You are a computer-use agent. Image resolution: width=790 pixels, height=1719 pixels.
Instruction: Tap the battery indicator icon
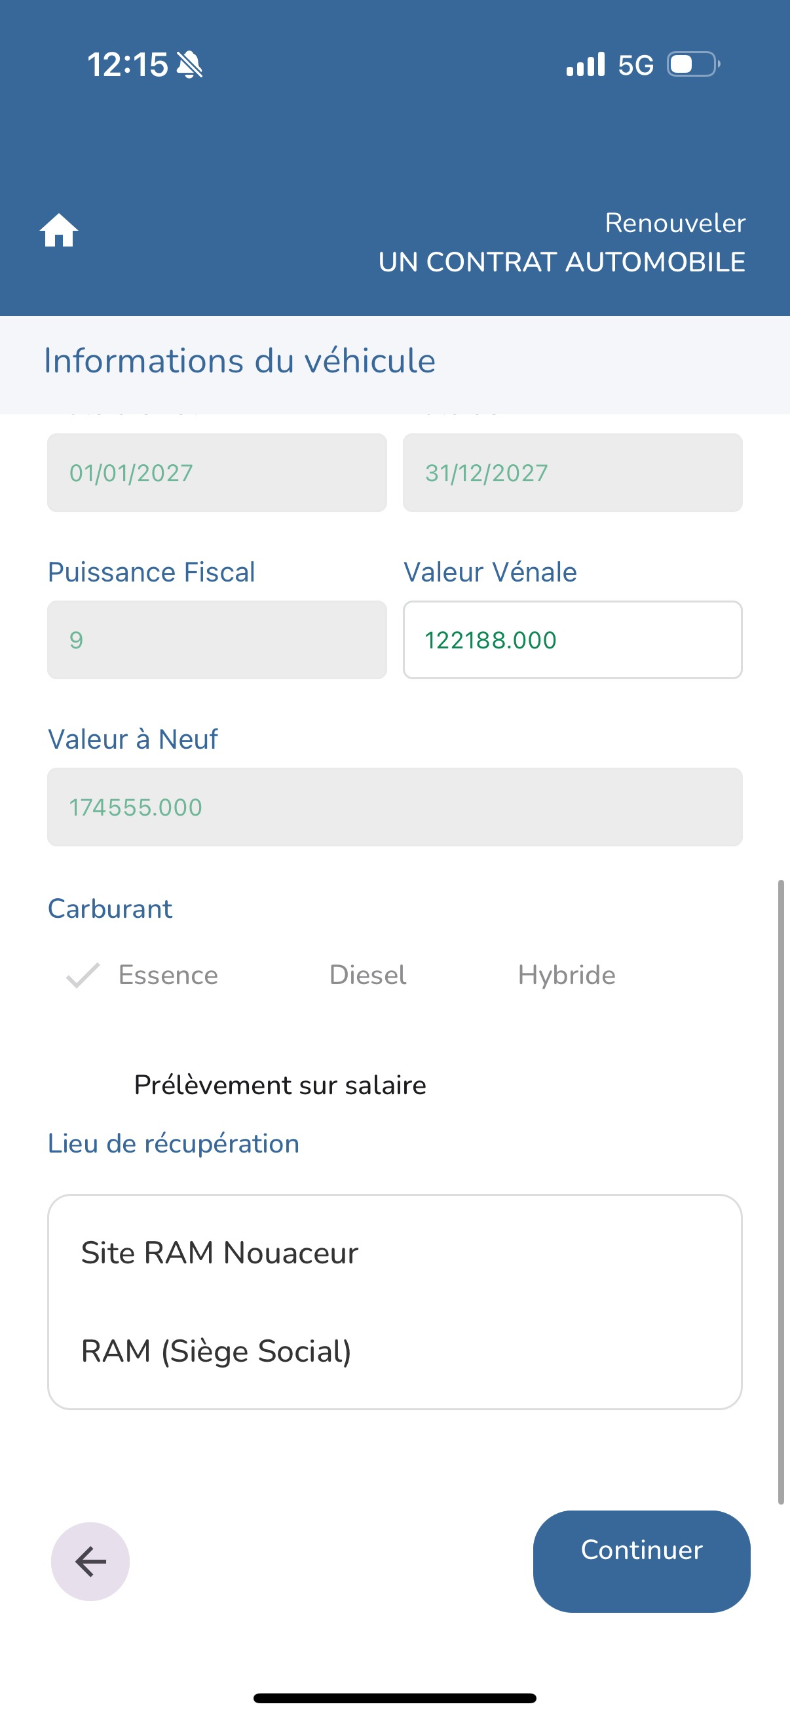click(x=693, y=65)
